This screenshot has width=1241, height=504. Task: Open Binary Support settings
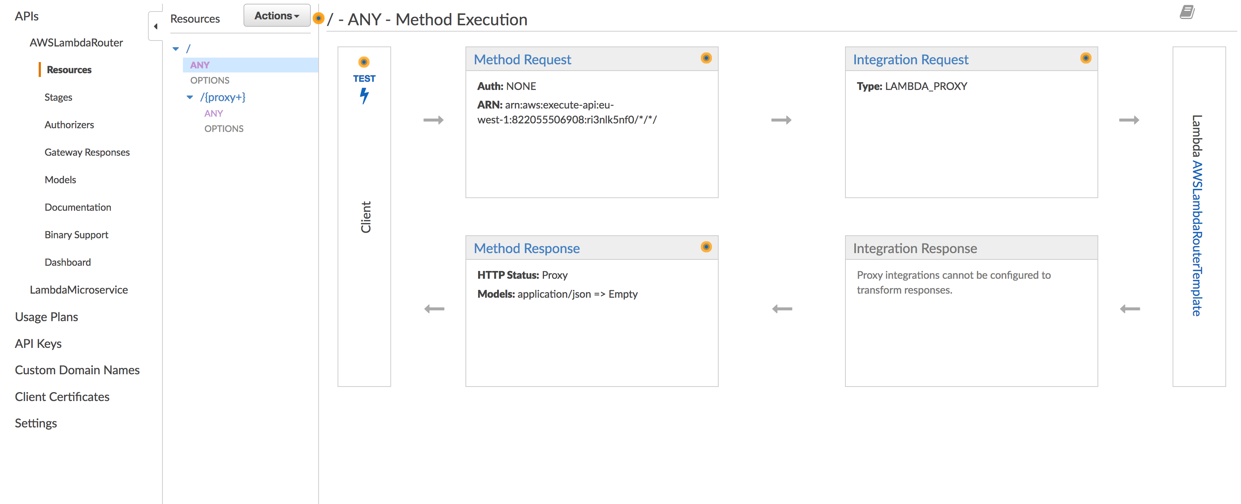(76, 235)
